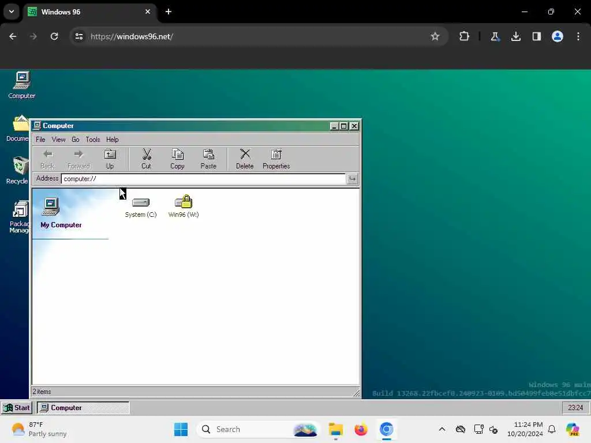Click the Delete toolbar icon
This screenshot has height=443, width=591.
click(245, 159)
